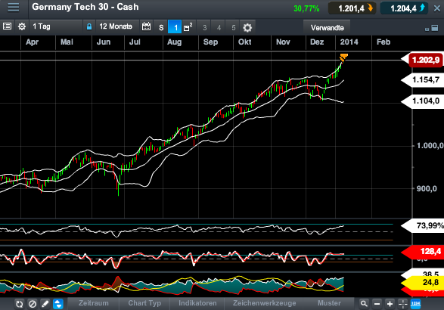Image resolution: width=444 pixels, height=310 pixels.
Task: Expand the 1 Tag interval dropdown
Action: pyautogui.click(x=56, y=26)
